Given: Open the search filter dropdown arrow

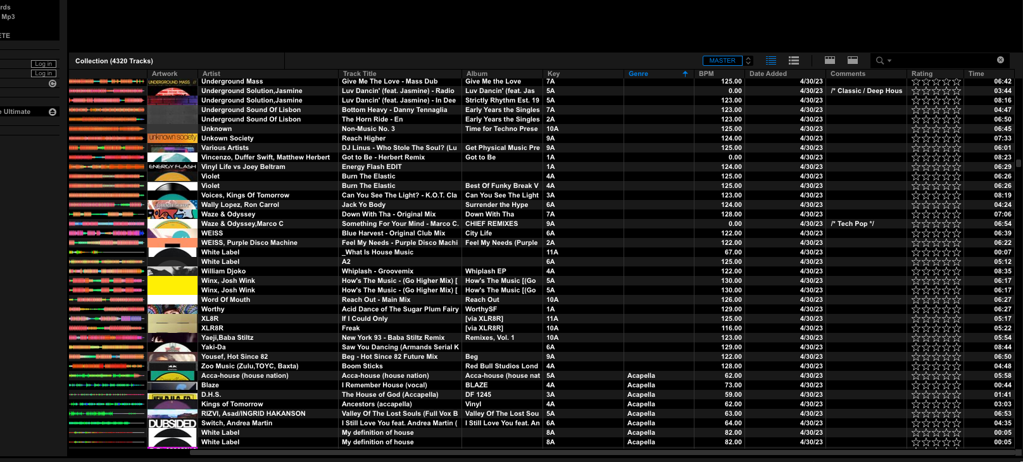Looking at the screenshot, I should tap(889, 61).
